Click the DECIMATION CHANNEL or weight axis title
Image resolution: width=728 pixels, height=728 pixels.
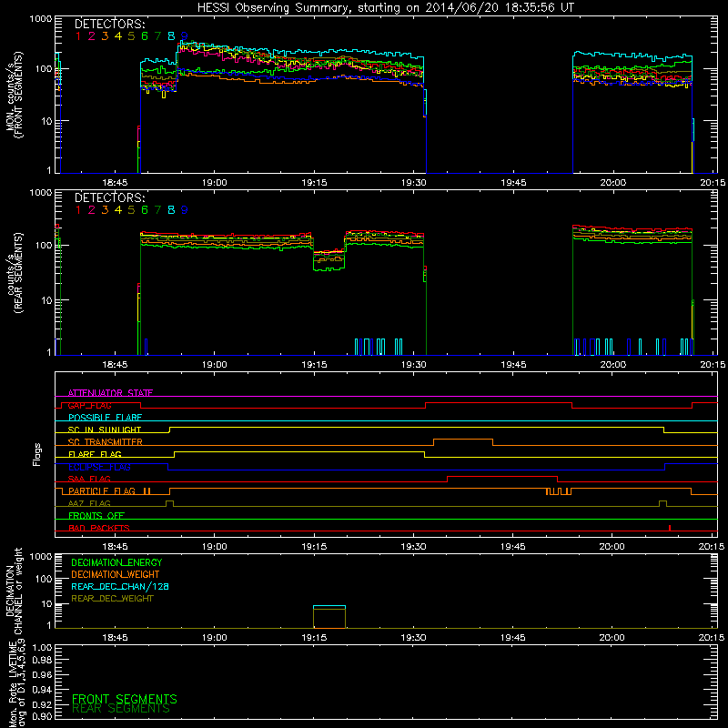pyautogui.click(x=14, y=591)
